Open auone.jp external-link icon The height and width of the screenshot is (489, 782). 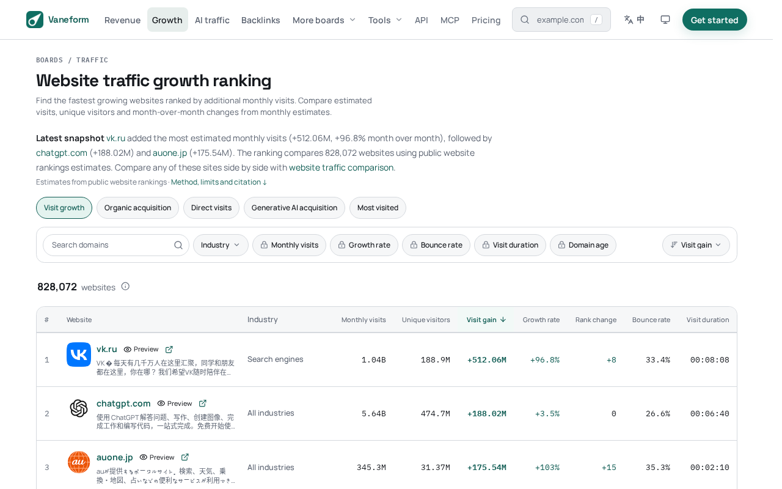185,457
